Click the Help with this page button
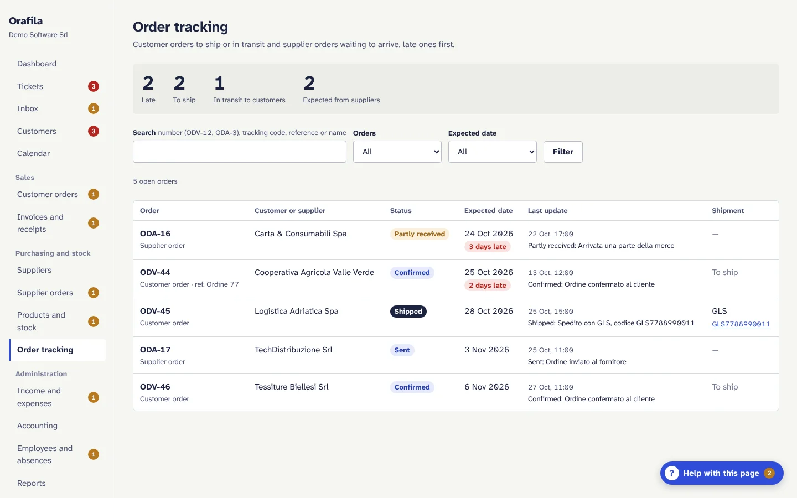Image resolution: width=797 pixels, height=498 pixels. 722,473
